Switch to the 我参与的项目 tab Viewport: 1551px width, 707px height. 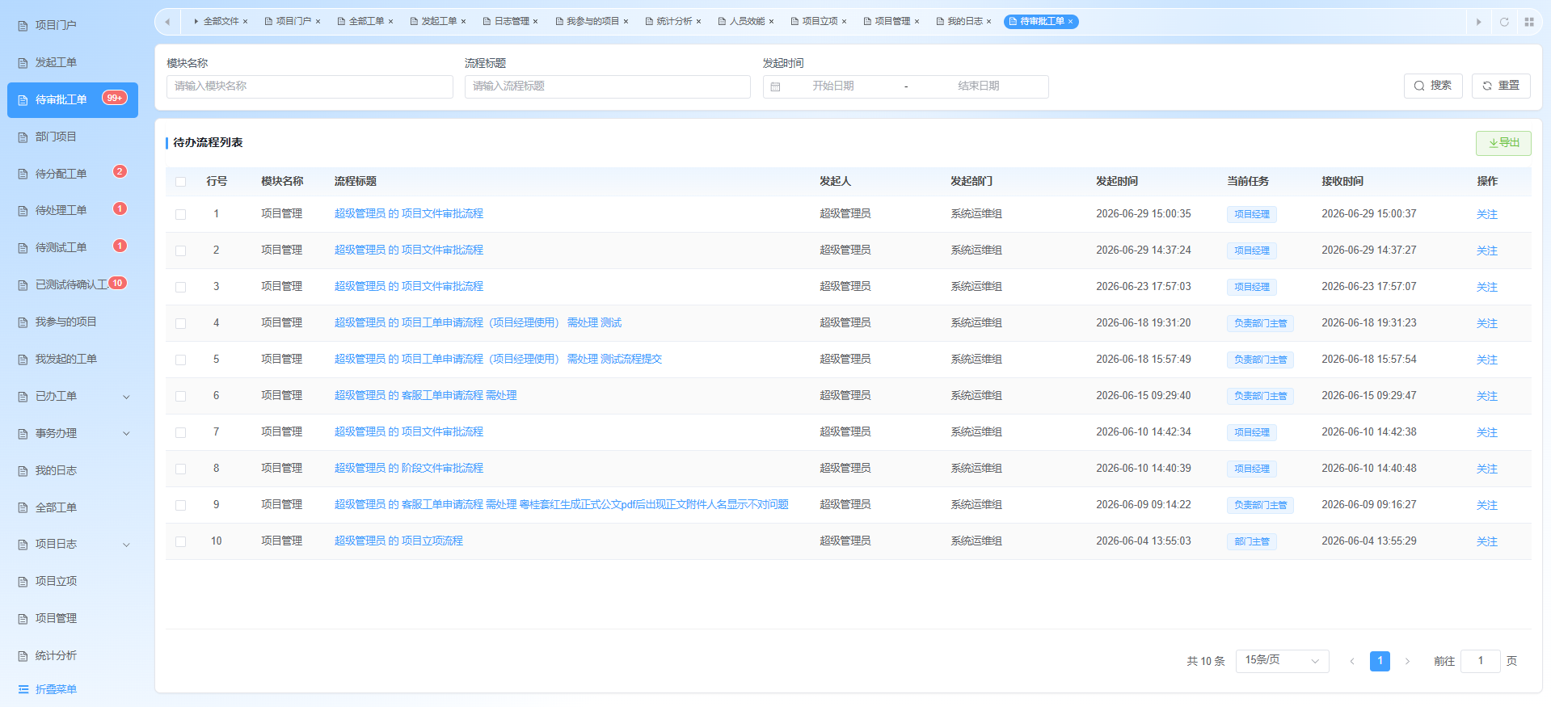pos(592,22)
